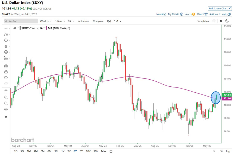Select the arrow marker tool
Screen dimensions: 235x154
pos(6,46)
